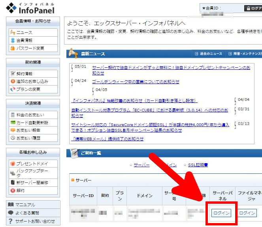Open ニュース in the sidebar
The height and width of the screenshot is (227, 262).
click(x=33, y=32)
